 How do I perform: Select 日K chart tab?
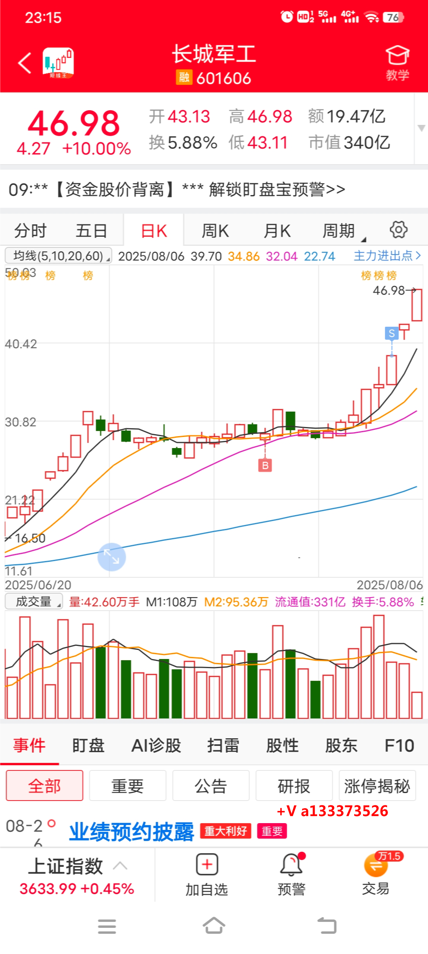pyautogui.click(x=154, y=231)
